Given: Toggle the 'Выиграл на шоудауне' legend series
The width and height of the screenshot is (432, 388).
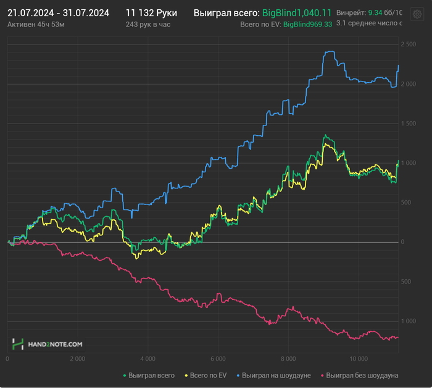Looking at the screenshot, I should 273,375.
